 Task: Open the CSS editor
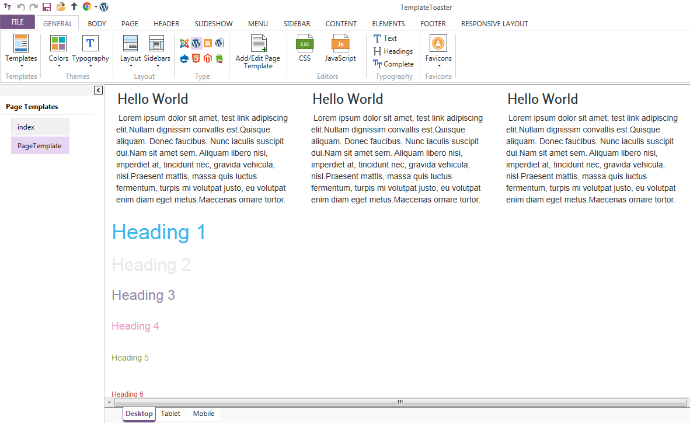click(x=305, y=48)
